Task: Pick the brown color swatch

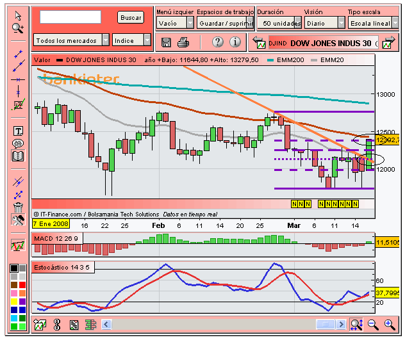Action: pos(14,285)
